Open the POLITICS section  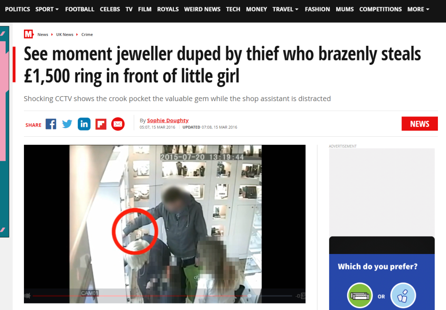17,9
